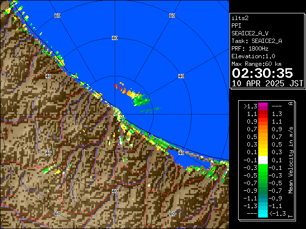Pick the white near-zero band of the scale
Image resolution: width=306 pixels, height=229 pixels.
[x=263, y=160]
